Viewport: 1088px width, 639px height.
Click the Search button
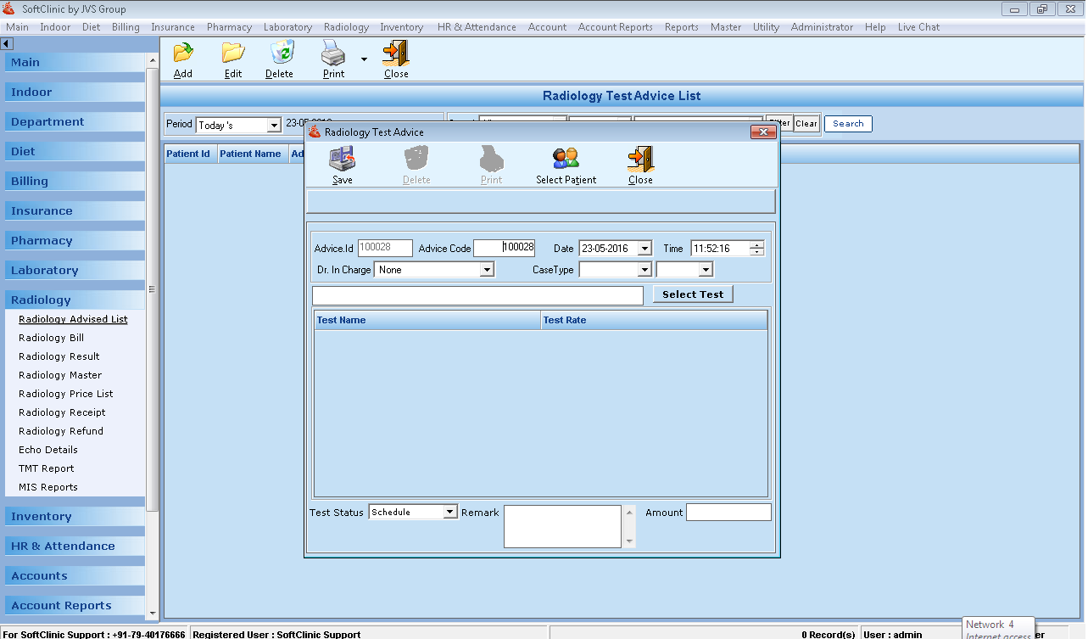pyautogui.click(x=847, y=124)
